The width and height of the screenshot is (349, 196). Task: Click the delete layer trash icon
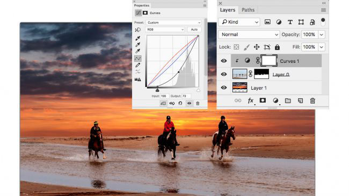point(312,100)
